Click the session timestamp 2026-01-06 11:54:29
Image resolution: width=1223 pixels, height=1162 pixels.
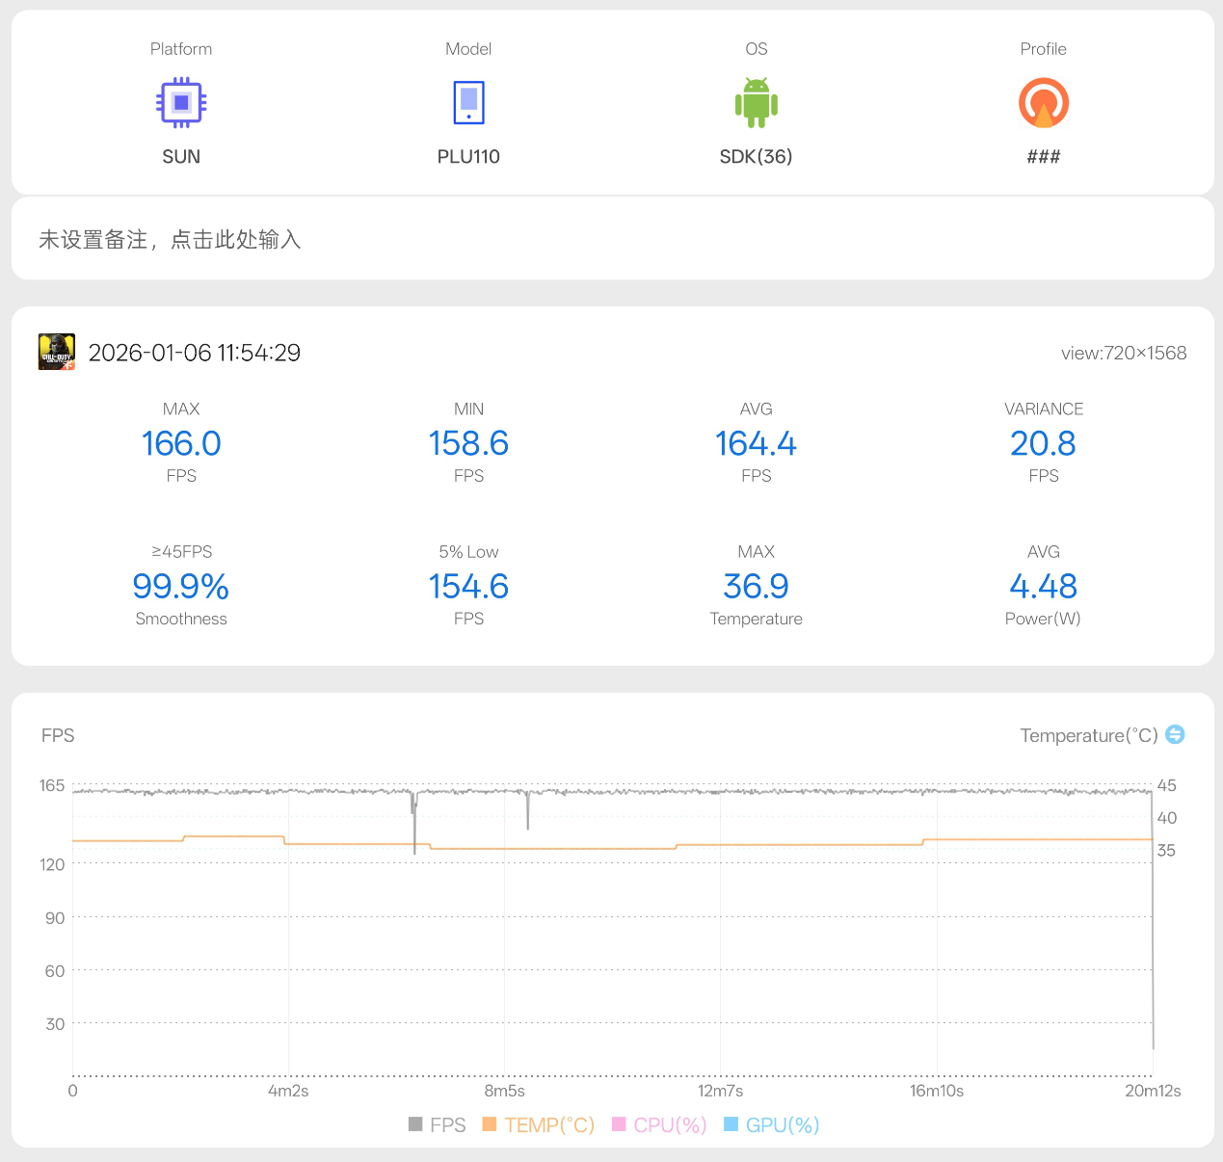195,353
